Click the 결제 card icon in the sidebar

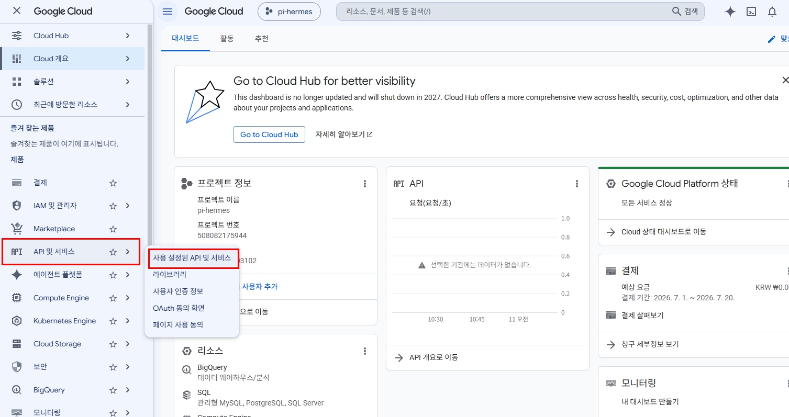pyautogui.click(x=17, y=183)
